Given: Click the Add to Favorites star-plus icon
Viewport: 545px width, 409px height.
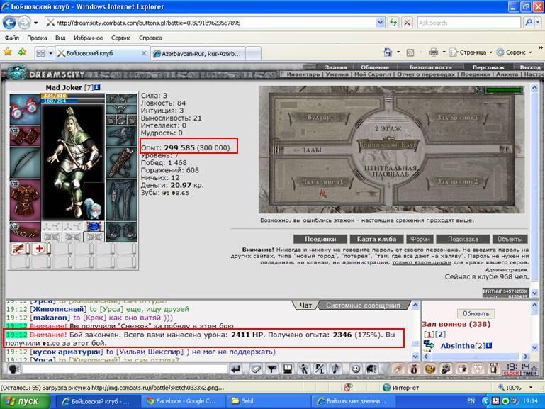Looking at the screenshot, I should [22, 52].
